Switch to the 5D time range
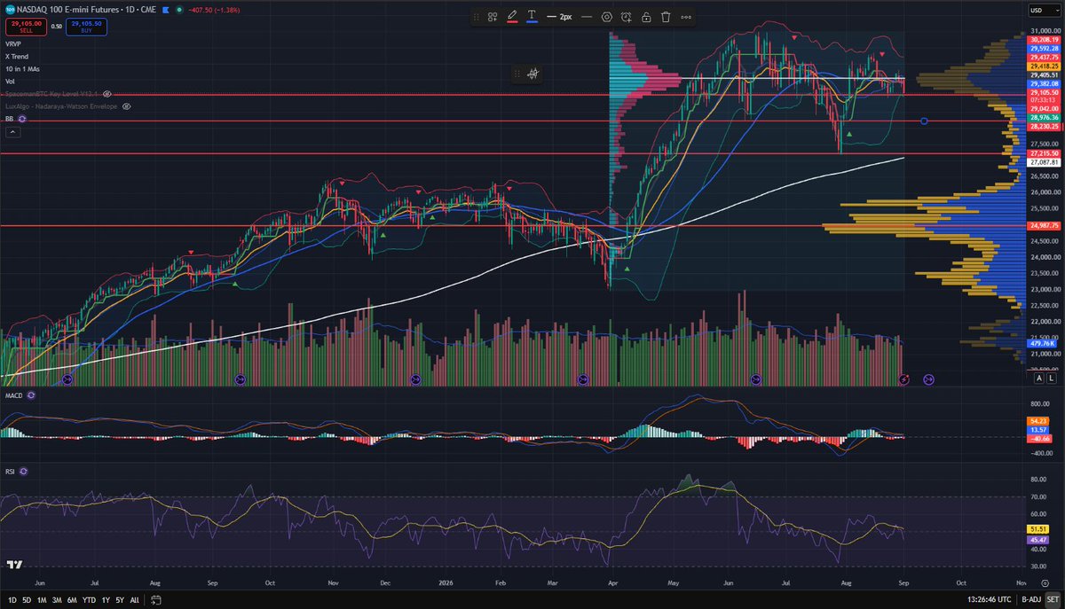The height and width of the screenshot is (609, 1065). pyautogui.click(x=27, y=600)
